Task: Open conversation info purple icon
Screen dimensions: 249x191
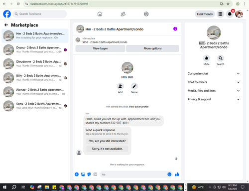Action: click(x=175, y=29)
